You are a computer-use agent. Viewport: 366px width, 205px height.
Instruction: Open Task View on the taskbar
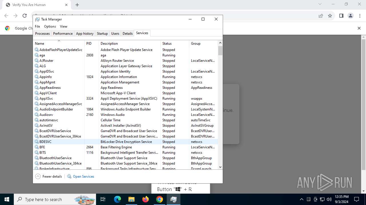click(103, 199)
